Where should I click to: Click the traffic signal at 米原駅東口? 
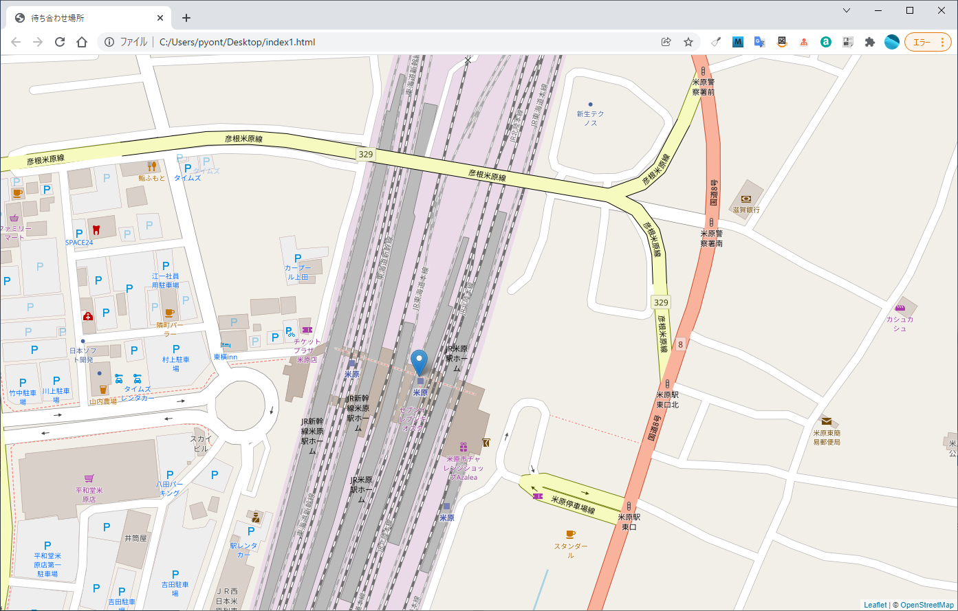(x=629, y=506)
